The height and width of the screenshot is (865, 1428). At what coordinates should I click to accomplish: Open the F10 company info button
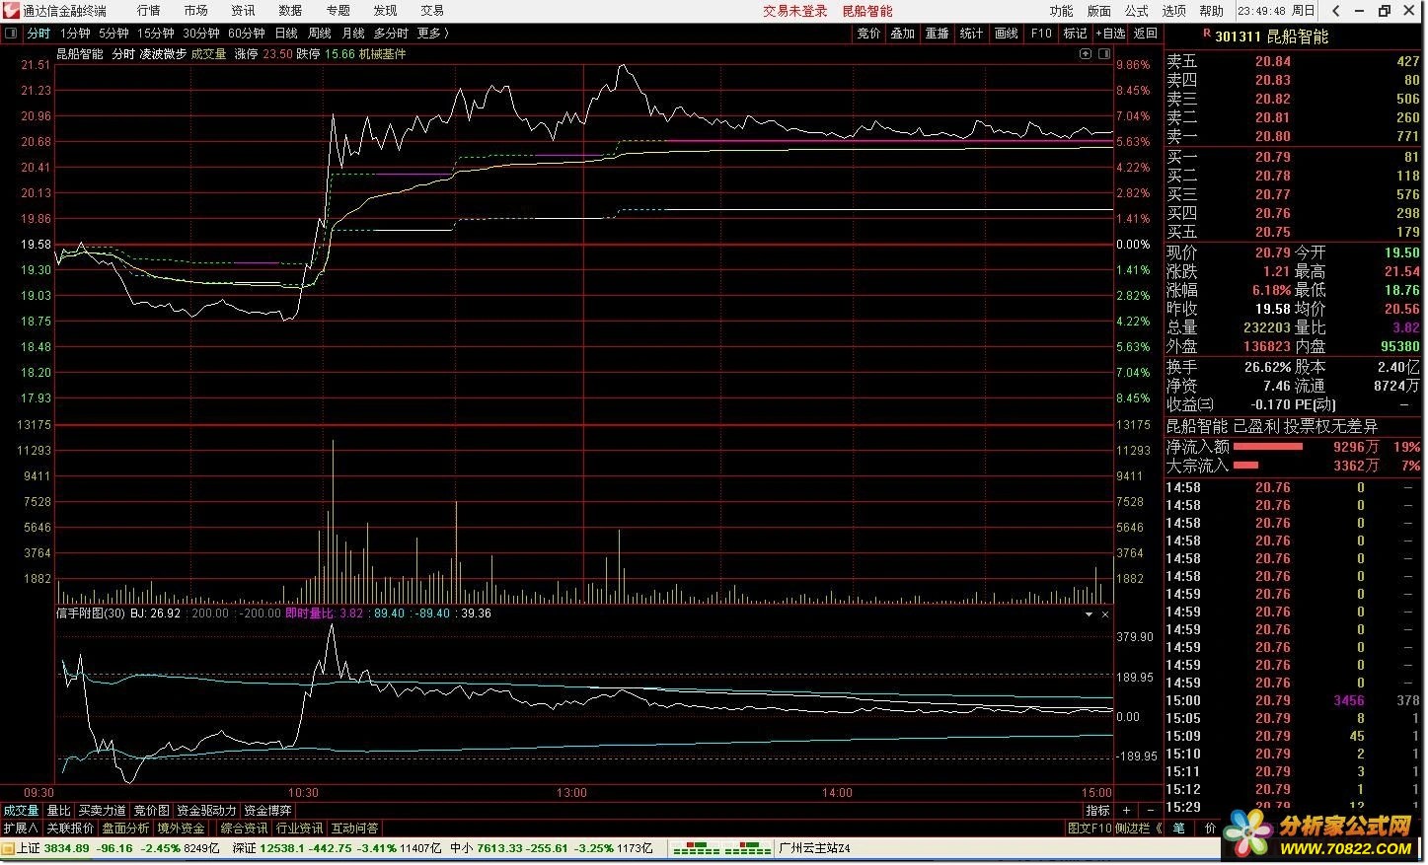(1041, 34)
